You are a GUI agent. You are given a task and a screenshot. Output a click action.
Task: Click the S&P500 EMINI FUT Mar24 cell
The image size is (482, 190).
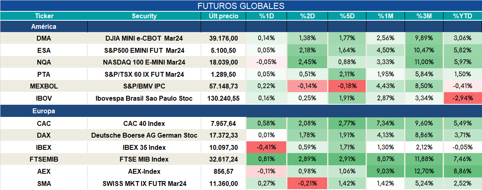coord(144,50)
